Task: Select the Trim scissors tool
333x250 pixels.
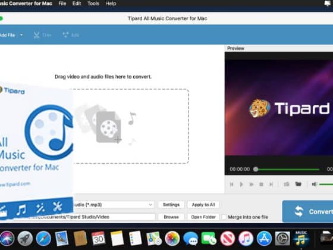Action: (42, 35)
